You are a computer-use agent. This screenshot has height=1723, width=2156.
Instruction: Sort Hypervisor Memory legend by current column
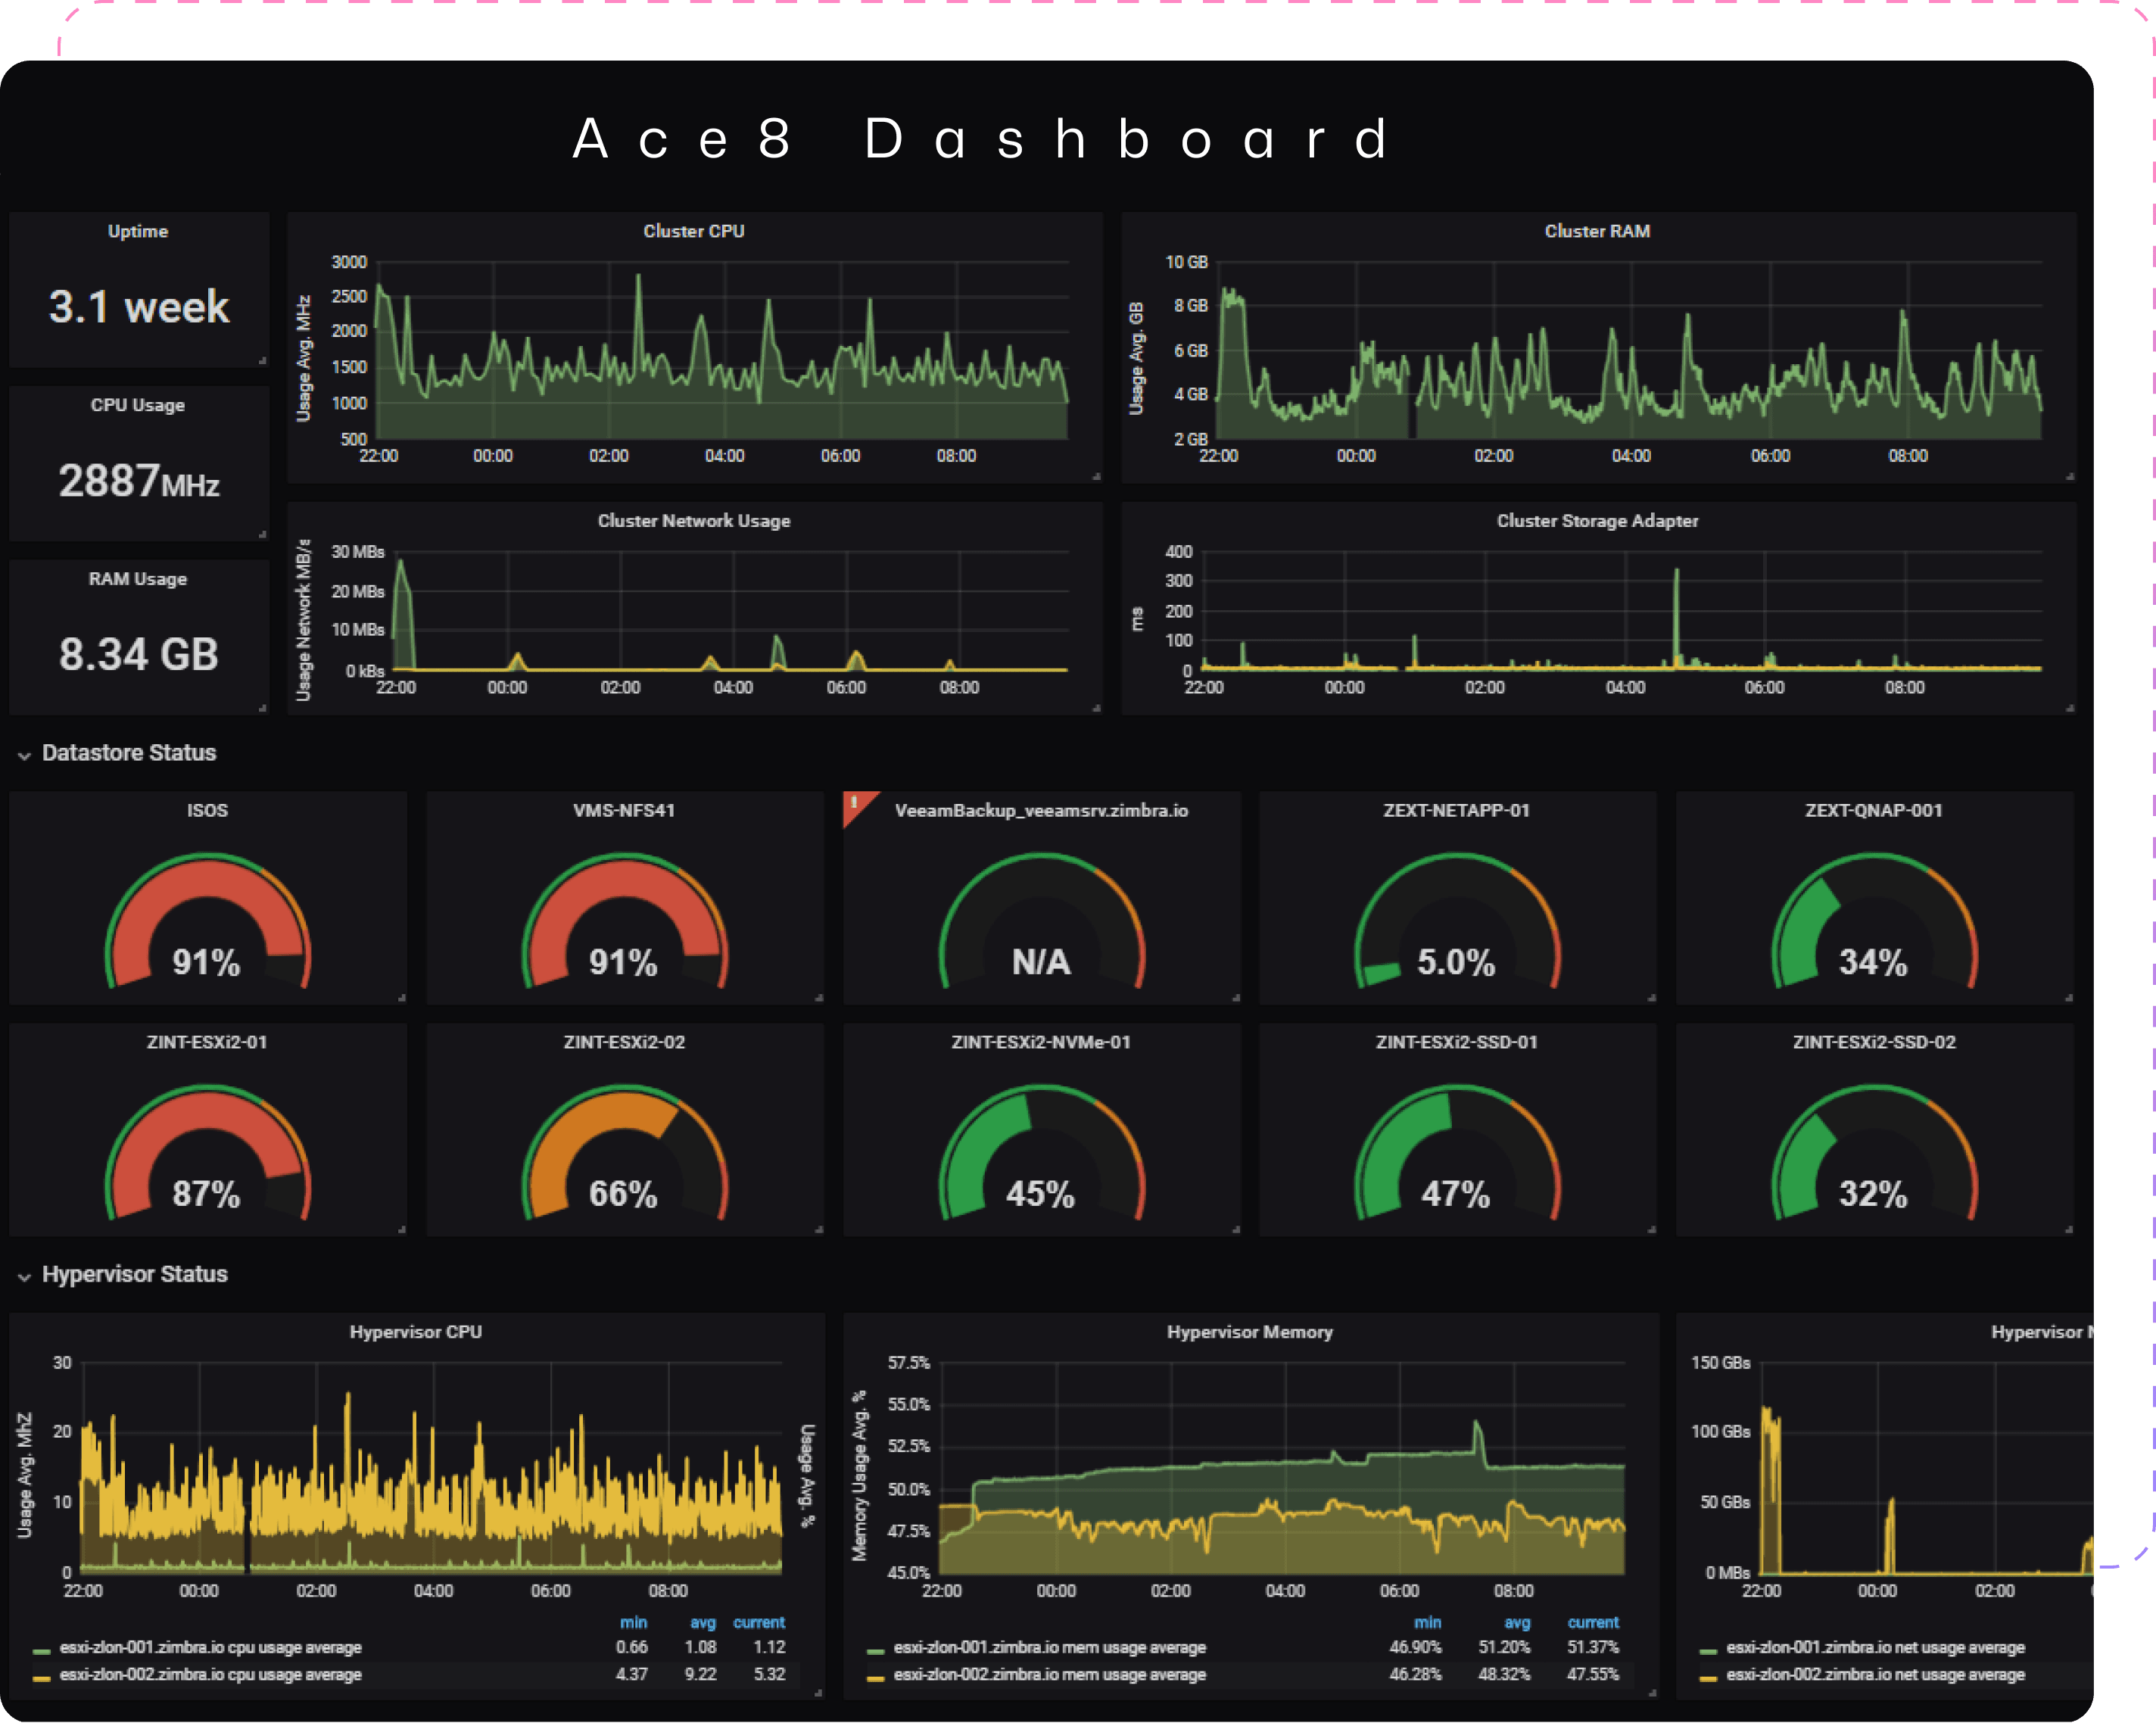coord(1593,1622)
